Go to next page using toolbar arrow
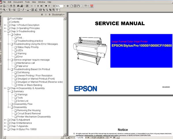 pos(38,6)
